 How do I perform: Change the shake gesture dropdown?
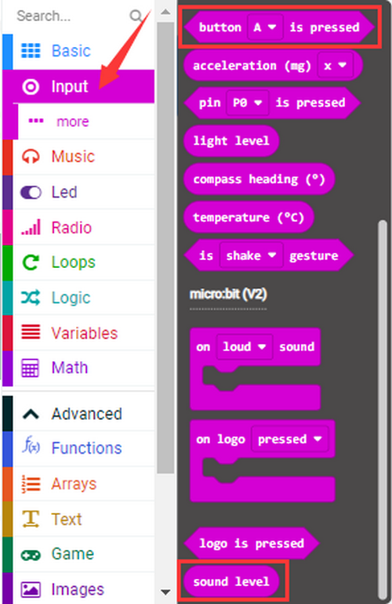click(x=251, y=255)
